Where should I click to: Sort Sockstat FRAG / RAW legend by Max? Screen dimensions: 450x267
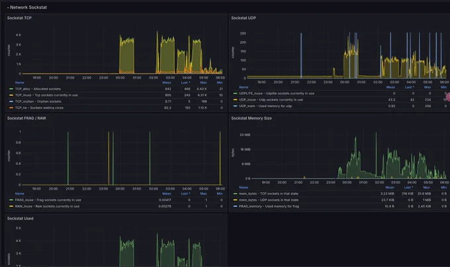[203, 194]
